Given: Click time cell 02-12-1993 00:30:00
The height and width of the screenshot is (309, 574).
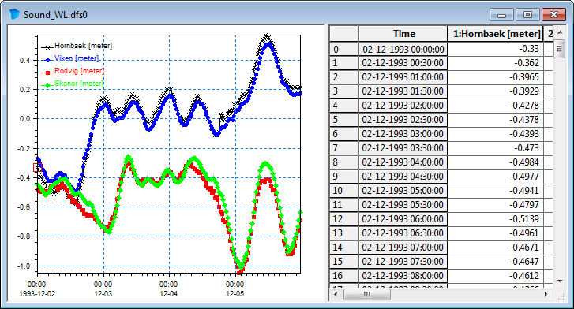Looking at the screenshot, I should tap(403, 63).
